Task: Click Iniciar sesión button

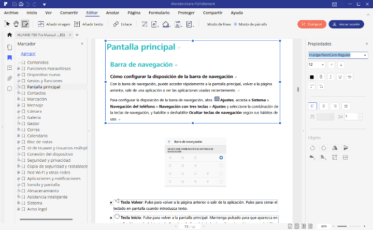Action: [346, 24]
